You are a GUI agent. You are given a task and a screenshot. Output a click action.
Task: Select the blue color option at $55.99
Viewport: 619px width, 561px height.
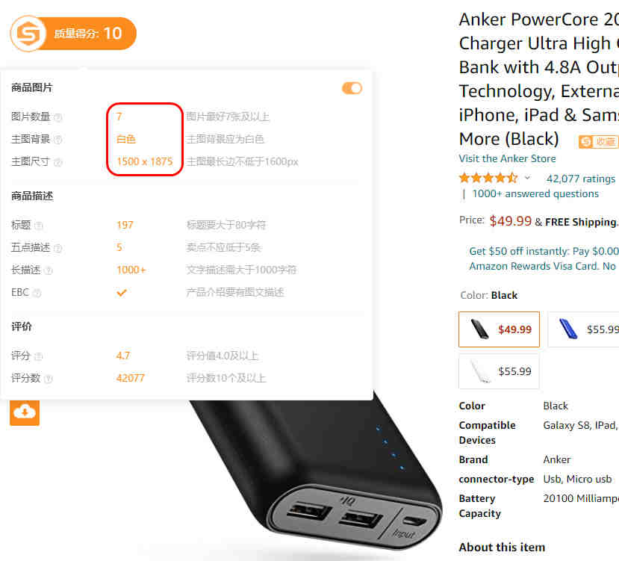coord(583,329)
